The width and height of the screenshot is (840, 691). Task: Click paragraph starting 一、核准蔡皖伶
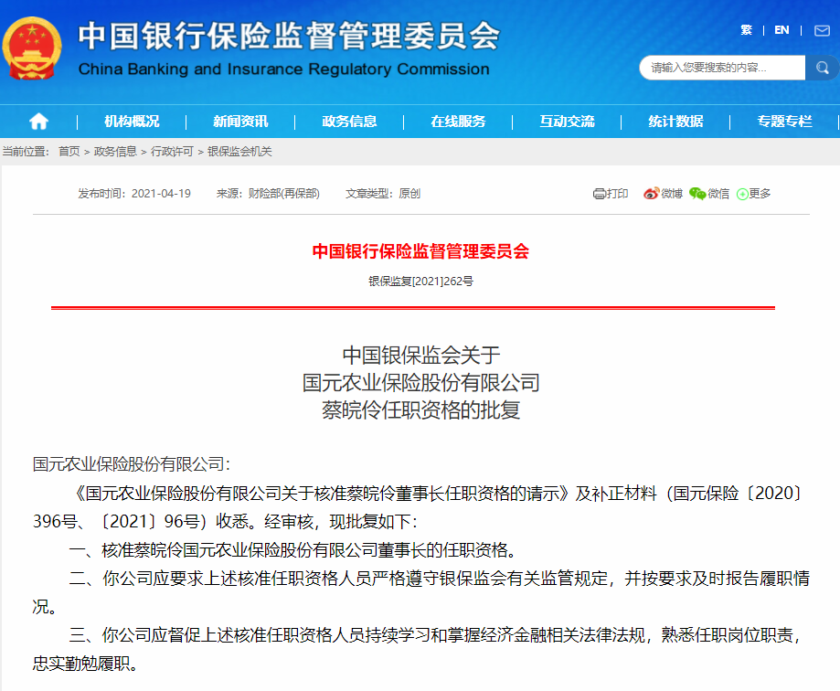[x=293, y=549]
